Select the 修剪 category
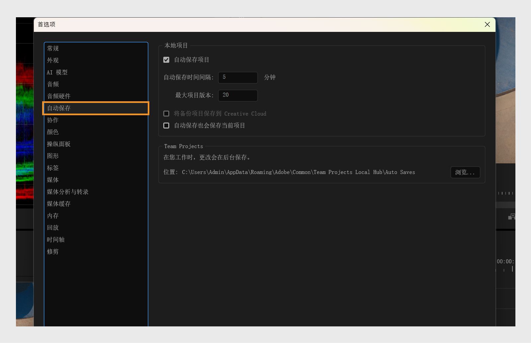531x343 pixels. 96,252
